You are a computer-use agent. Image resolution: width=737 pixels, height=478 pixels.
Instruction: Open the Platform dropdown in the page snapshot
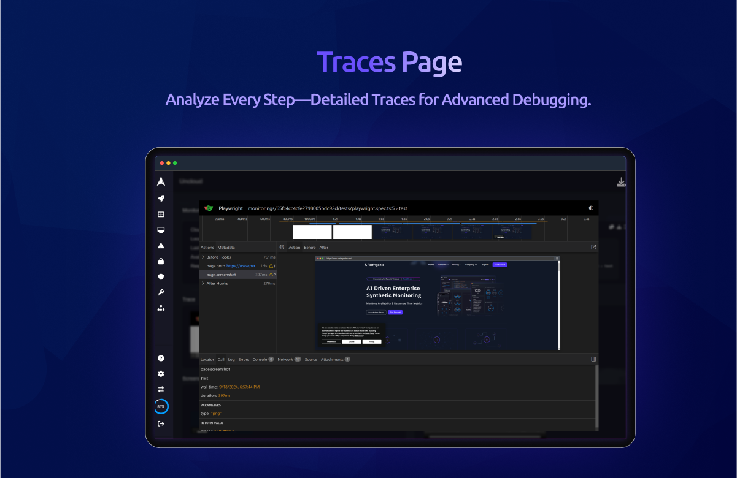point(443,265)
